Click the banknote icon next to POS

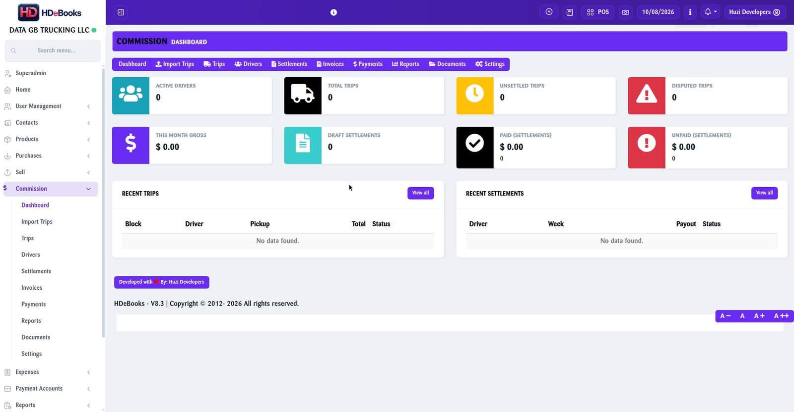[x=626, y=12]
